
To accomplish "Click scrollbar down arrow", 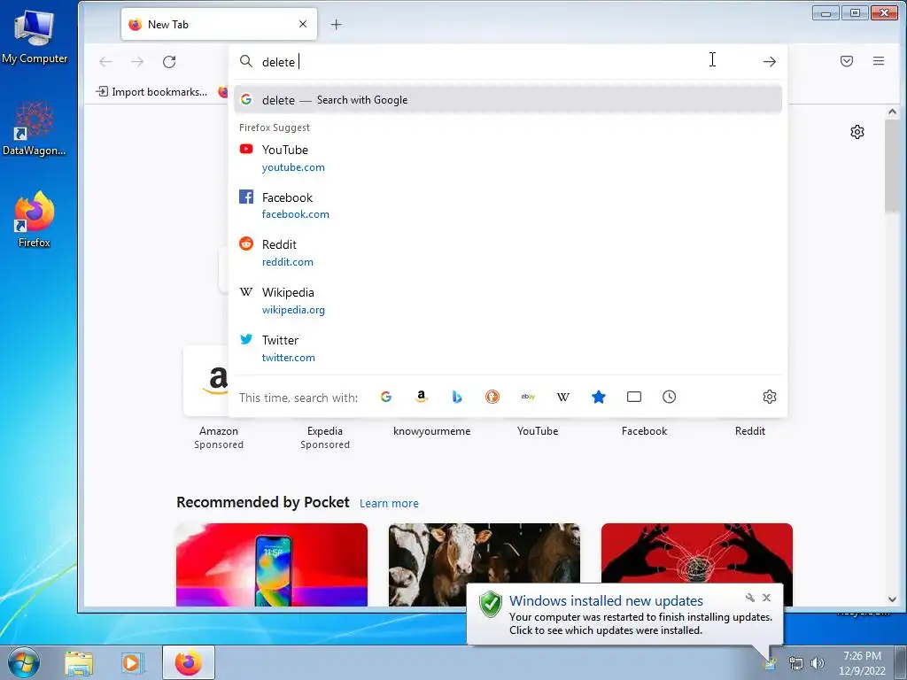I will [892, 599].
